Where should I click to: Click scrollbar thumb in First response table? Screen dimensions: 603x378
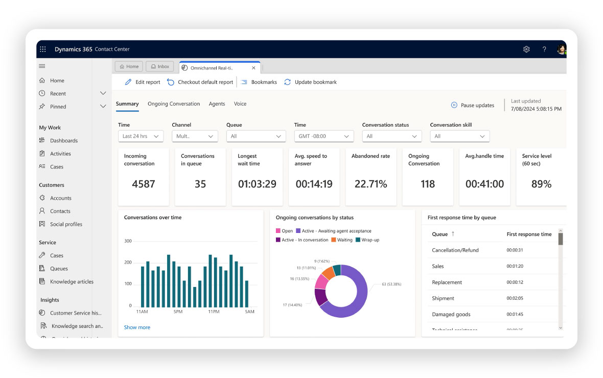[x=560, y=239]
